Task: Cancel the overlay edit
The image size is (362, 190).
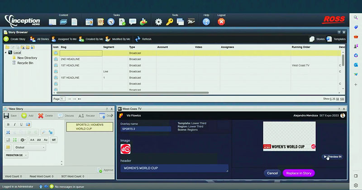Action: pos(272,173)
